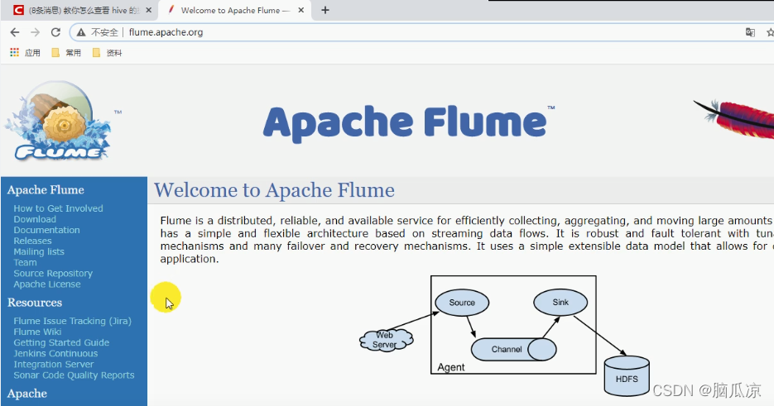This screenshot has width=774, height=406.
Task: Open the Flume Wiki link
Action: (x=37, y=332)
